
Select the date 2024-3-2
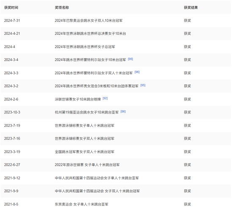click(11, 86)
